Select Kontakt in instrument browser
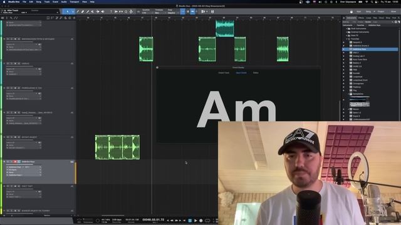Screen dimensions: 401x225 click(357, 73)
